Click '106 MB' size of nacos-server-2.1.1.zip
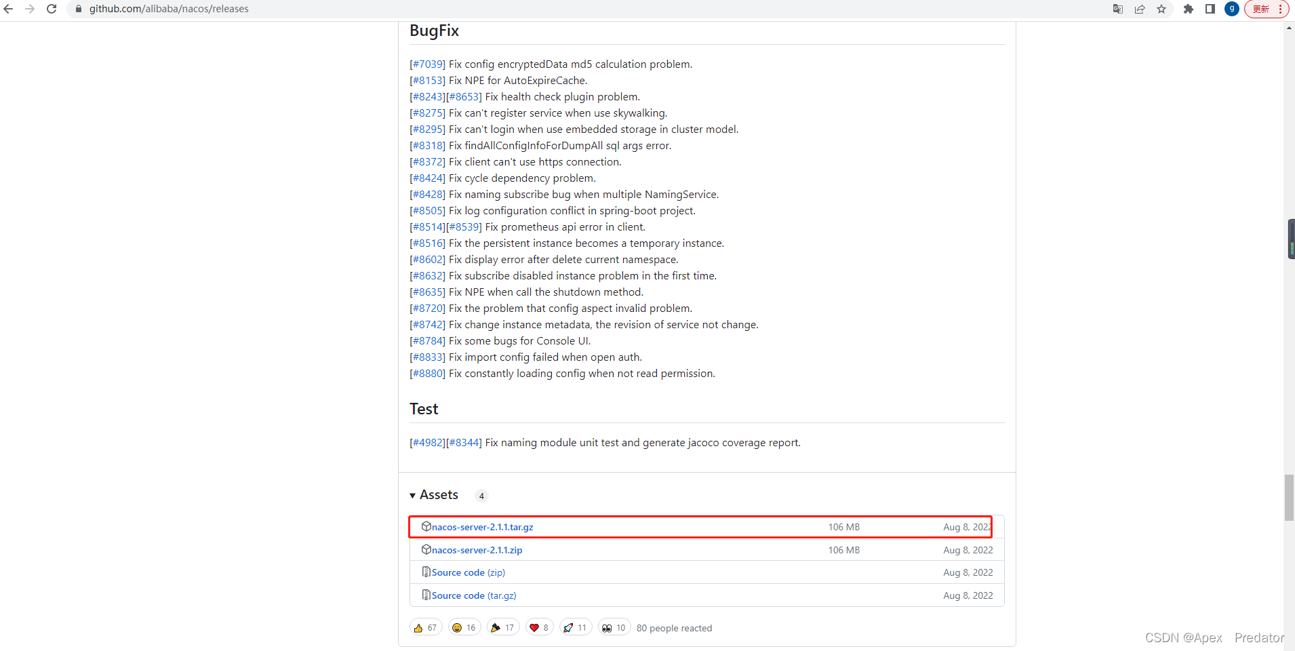The height and width of the screenshot is (651, 1295). pyautogui.click(x=843, y=550)
